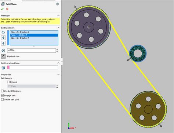
Task: Select Edge<1>@pulley-2 in belt members
Action: [x=34, y=32]
